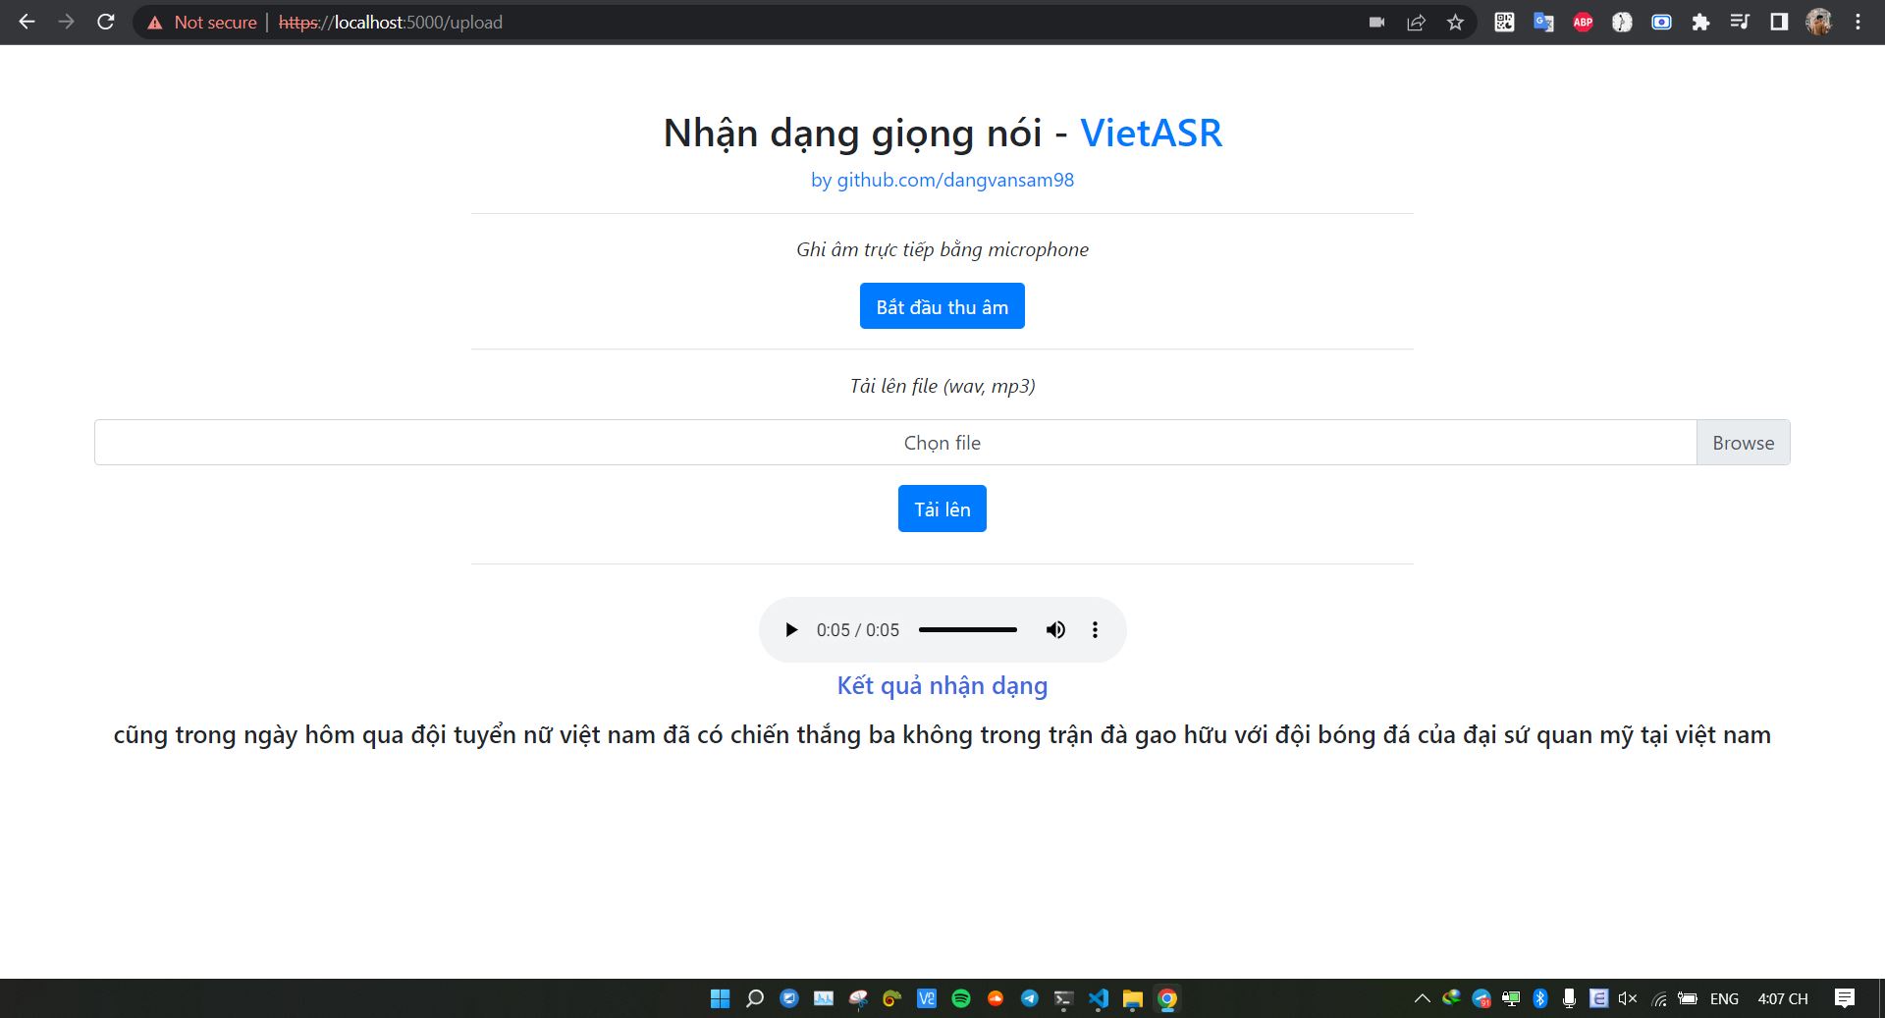Open the QR code generator extension
This screenshot has width=1885, height=1018.
1504,22
